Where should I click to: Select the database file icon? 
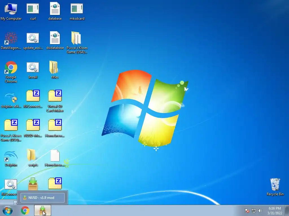point(55,11)
